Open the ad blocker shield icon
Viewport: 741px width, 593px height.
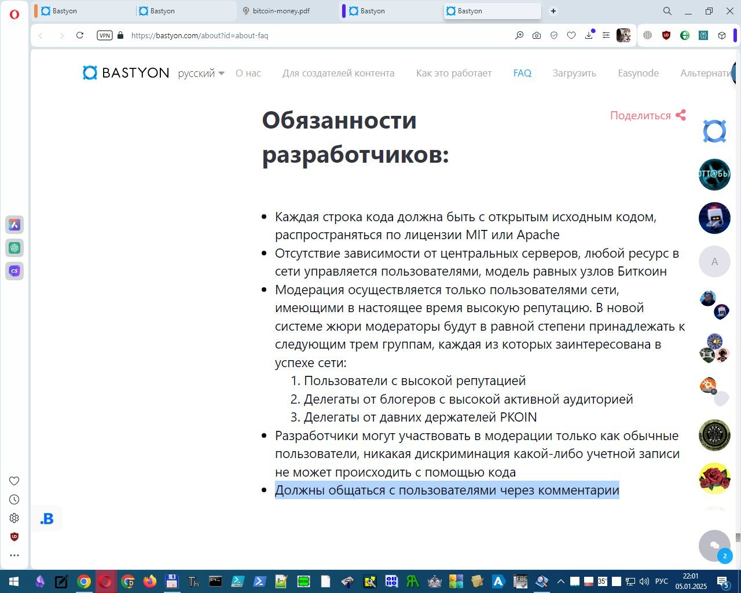tap(554, 35)
